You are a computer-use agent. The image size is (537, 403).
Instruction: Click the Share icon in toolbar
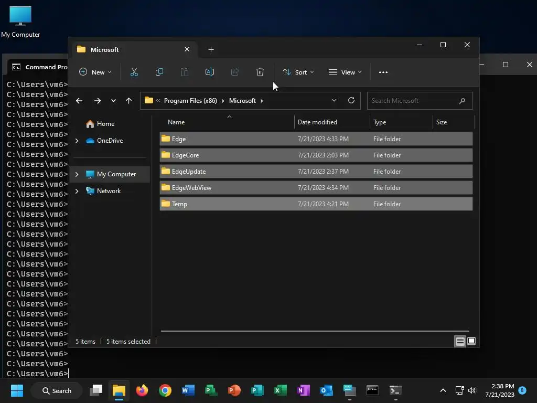click(234, 72)
